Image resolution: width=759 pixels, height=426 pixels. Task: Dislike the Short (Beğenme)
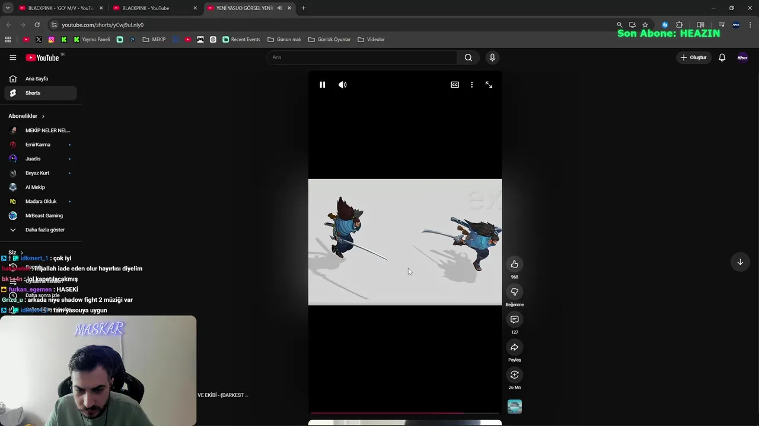(515, 292)
